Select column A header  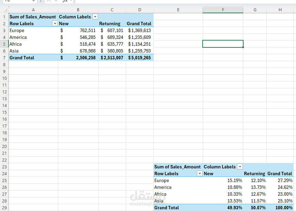(x=33, y=10)
